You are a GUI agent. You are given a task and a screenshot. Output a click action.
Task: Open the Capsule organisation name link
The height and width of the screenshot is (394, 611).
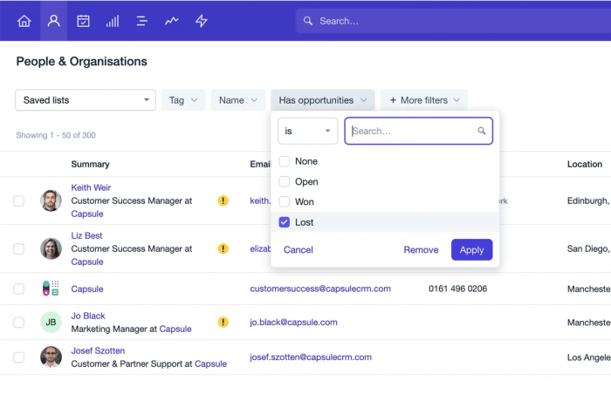(87, 289)
